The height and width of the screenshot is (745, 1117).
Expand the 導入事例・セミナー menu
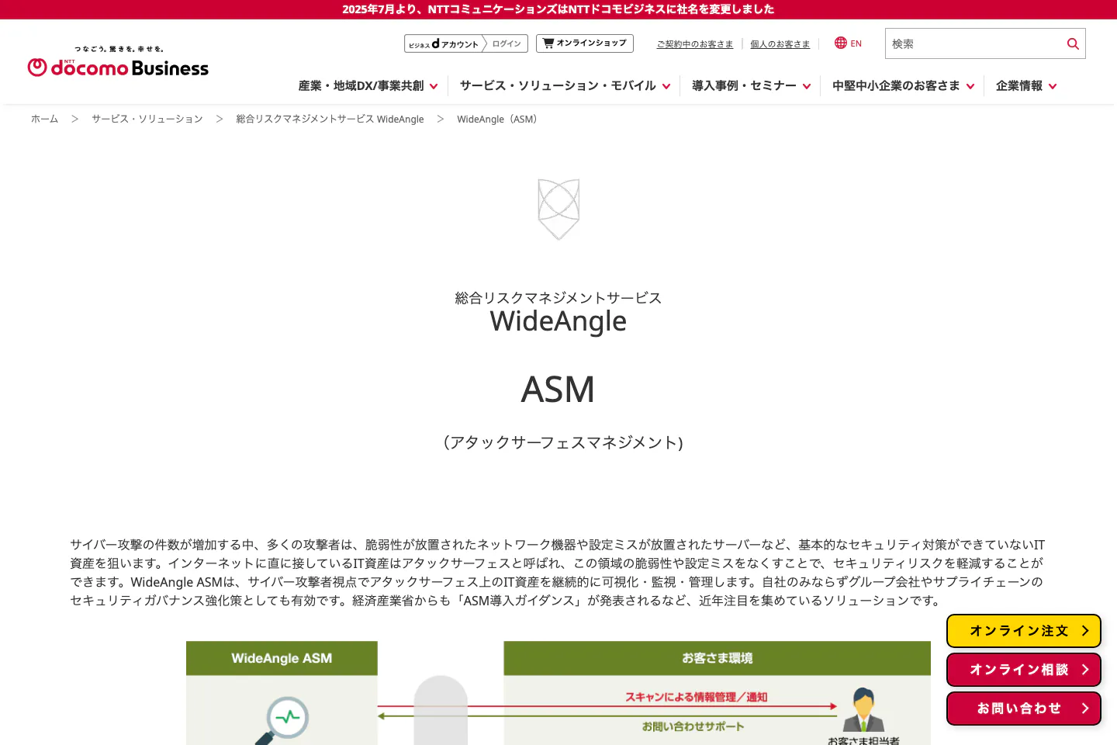click(x=750, y=86)
